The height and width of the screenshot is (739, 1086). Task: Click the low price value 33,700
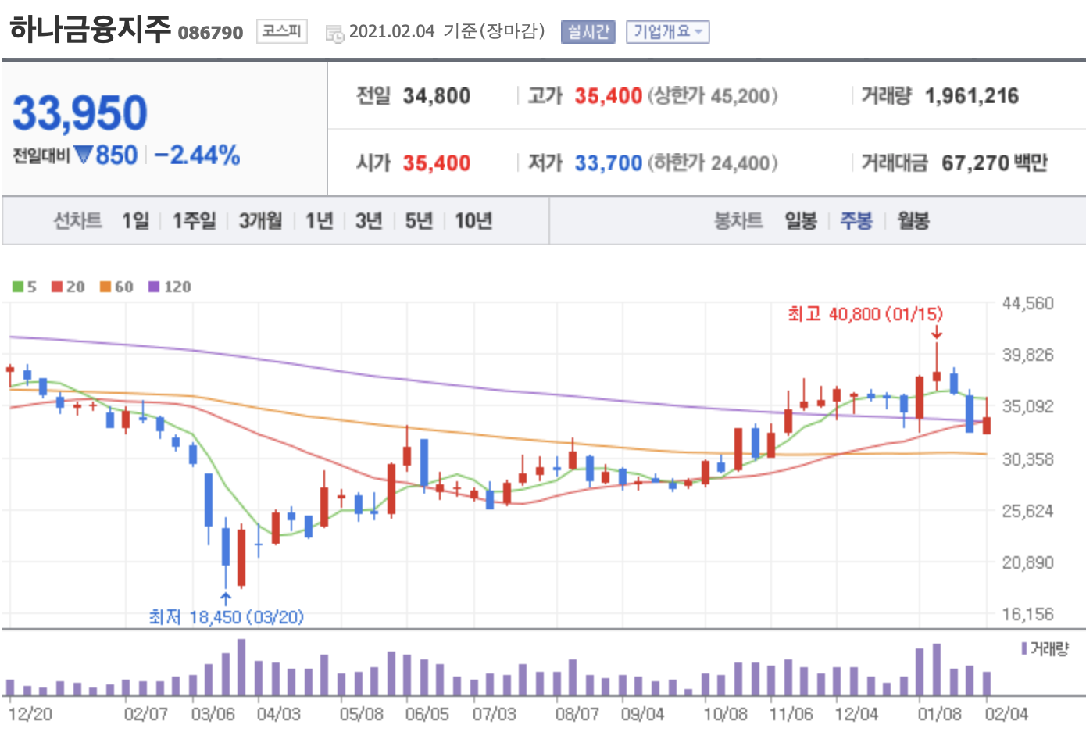coord(609,163)
